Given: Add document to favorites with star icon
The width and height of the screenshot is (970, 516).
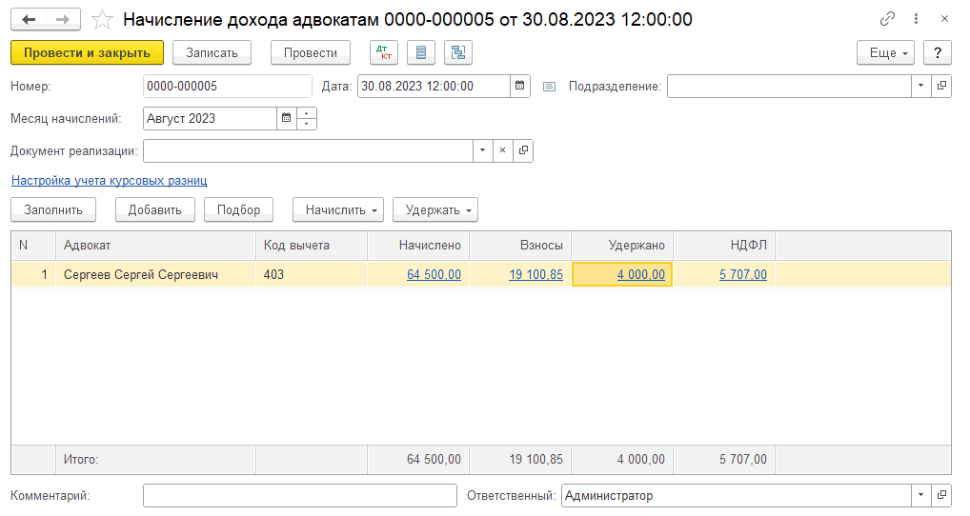Looking at the screenshot, I should (x=102, y=19).
